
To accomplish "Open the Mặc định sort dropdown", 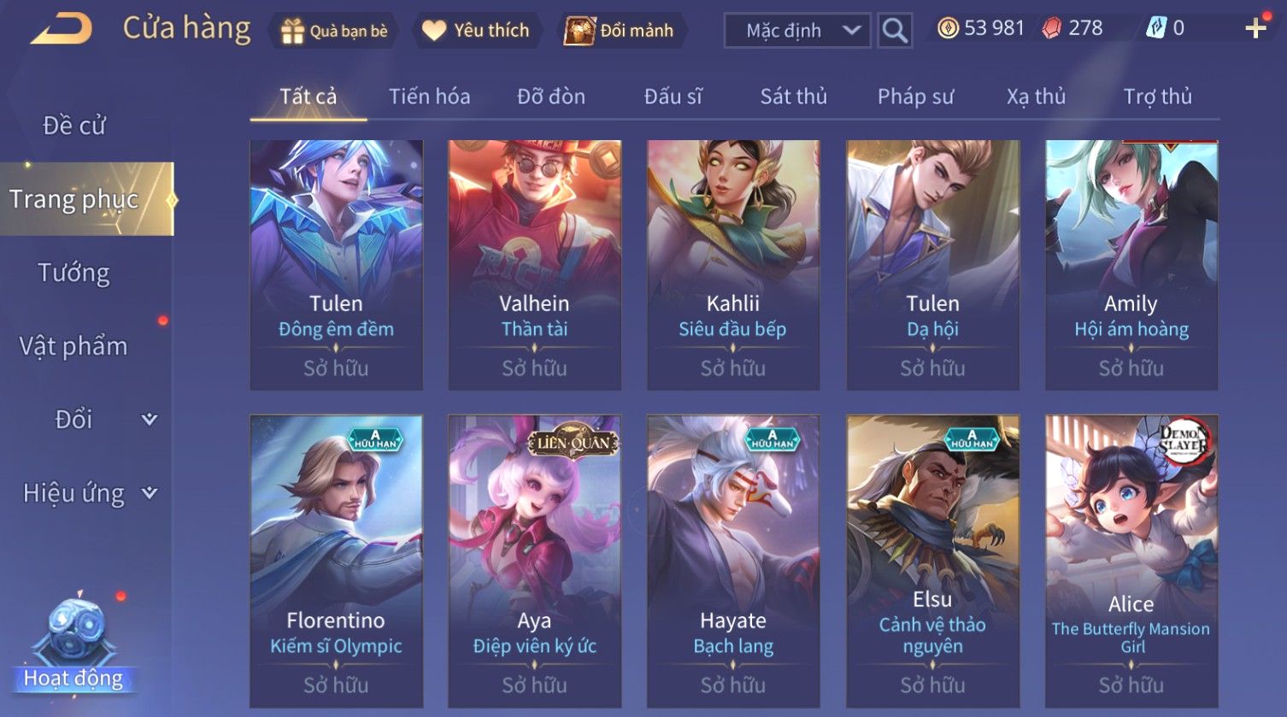I will tap(797, 31).
